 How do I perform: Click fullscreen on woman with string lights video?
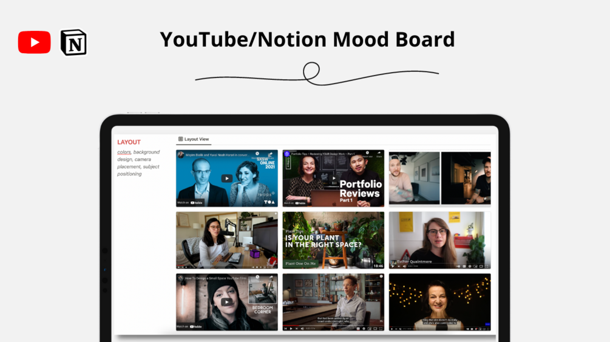pos(488,329)
